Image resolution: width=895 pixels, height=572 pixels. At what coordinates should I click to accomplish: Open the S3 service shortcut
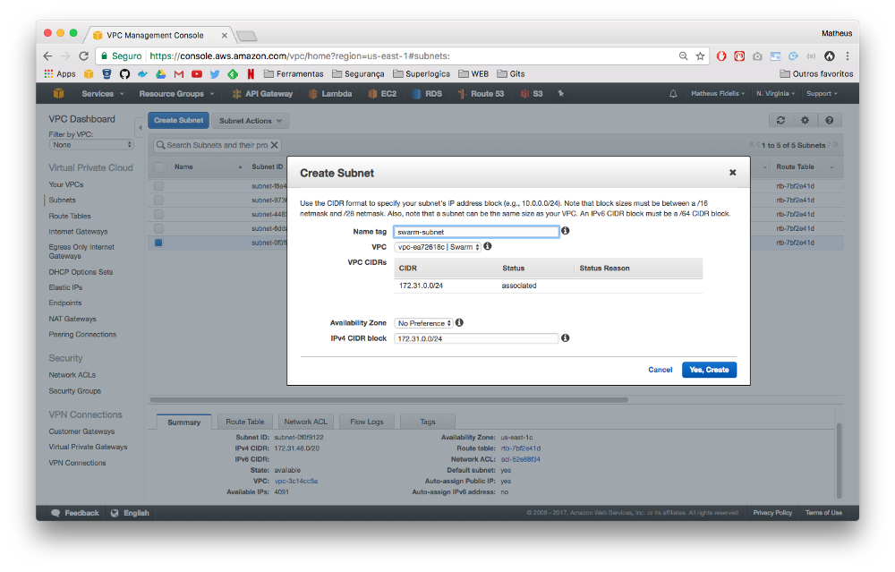(x=532, y=94)
